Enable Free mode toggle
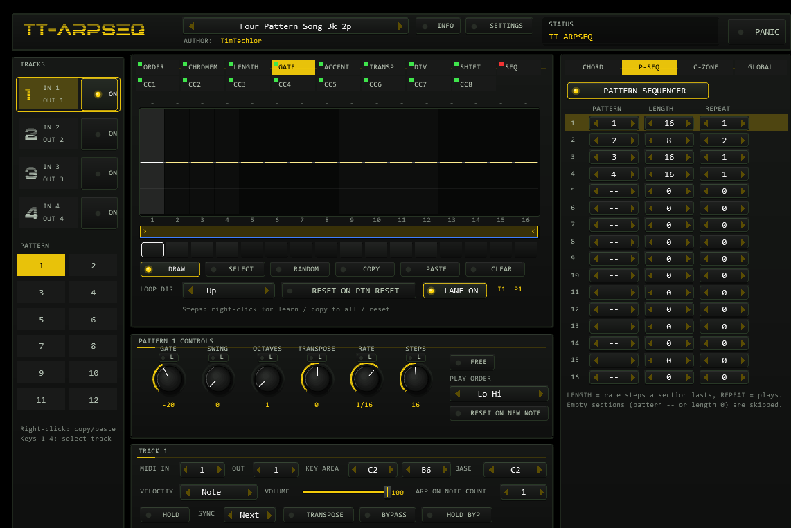 (472, 362)
